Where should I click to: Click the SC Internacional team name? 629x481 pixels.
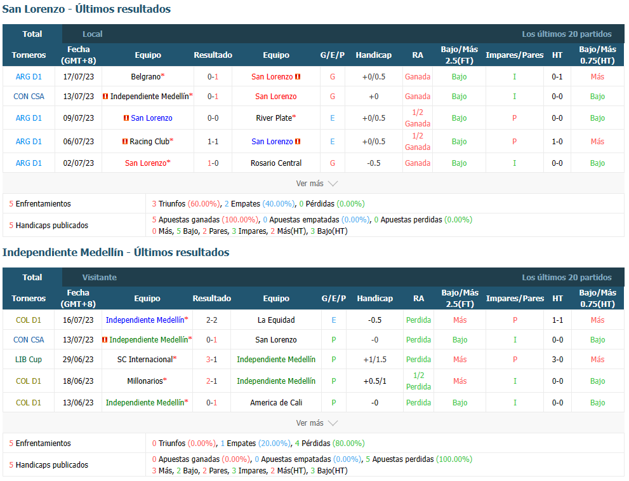point(145,360)
